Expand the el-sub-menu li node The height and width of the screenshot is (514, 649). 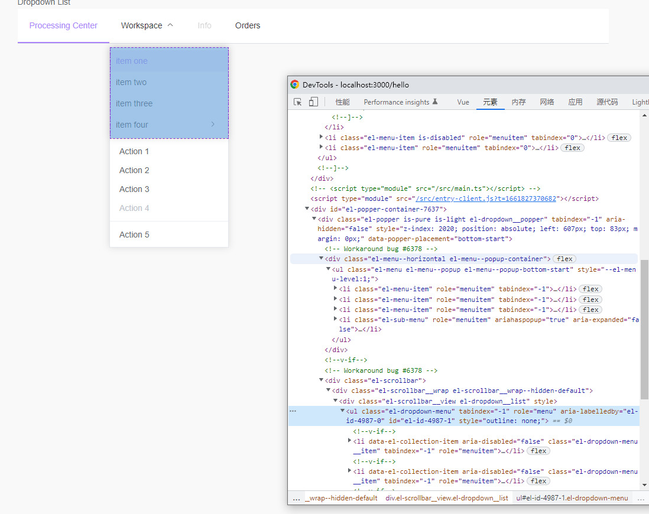point(335,319)
